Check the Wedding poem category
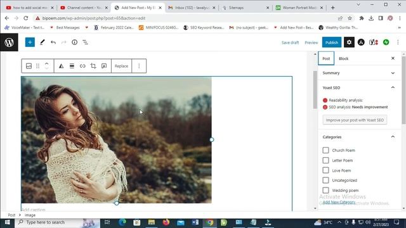 pos(325,190)
